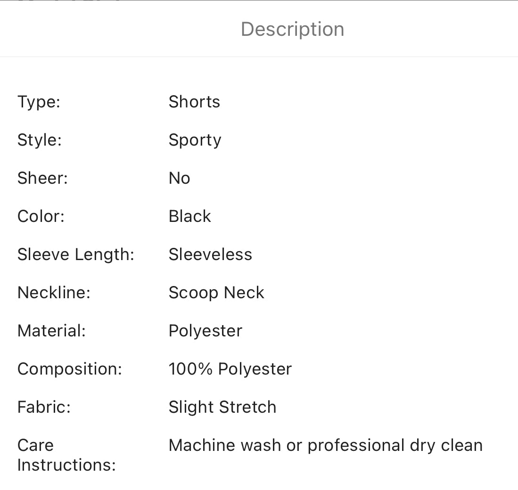Click the 'Care Instructions:' label
The width and height of the screenshot is (518, 490).
pyautogui.click(x=66, y=455)
